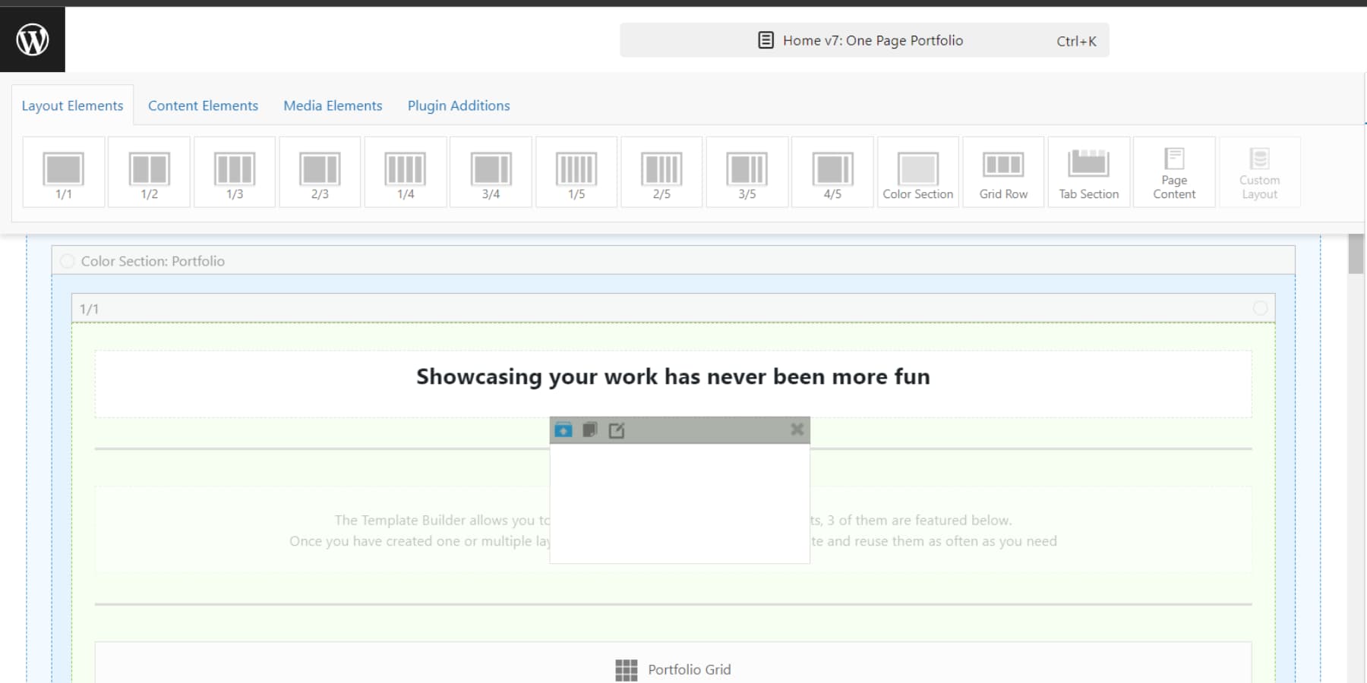Screen dimensions: 1367x683
Task: Add a Color Section element
Action: [x=917, y=172]
